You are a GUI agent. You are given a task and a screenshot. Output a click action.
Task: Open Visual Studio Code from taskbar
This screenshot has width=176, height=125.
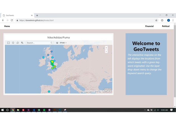click(x=34, y=110)
